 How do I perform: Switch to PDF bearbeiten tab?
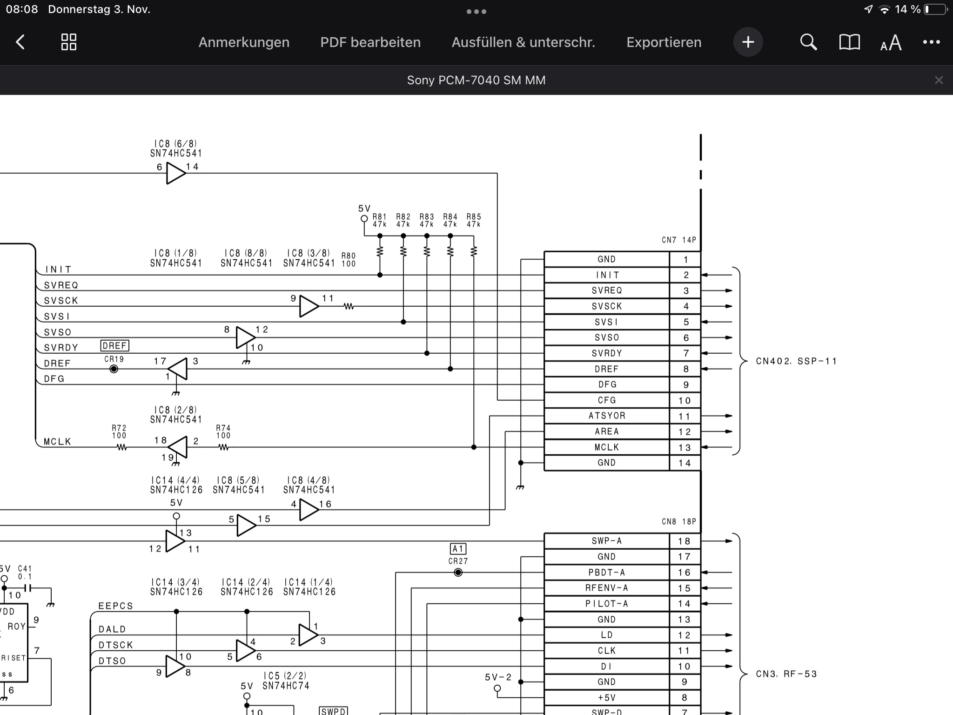click(x=370, y=42)
